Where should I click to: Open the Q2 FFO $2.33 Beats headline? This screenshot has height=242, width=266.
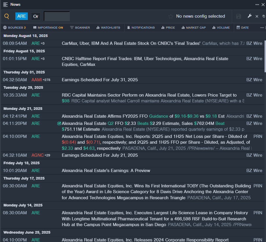coord(143,126)
